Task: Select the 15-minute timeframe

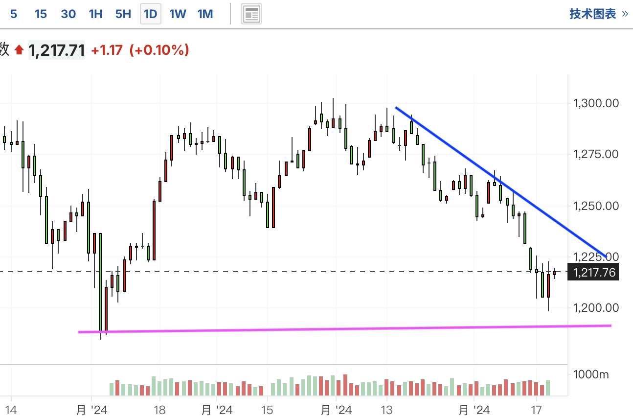Action: [x=41, y=14]
